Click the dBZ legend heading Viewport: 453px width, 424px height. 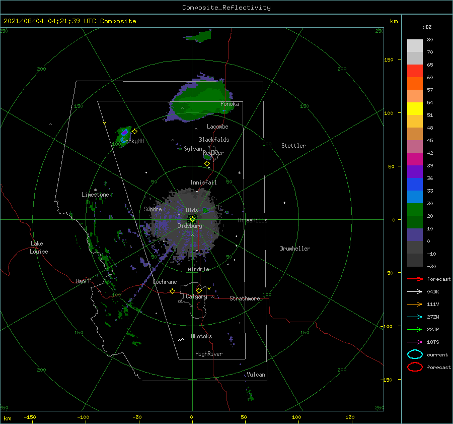tap(427, 27)
